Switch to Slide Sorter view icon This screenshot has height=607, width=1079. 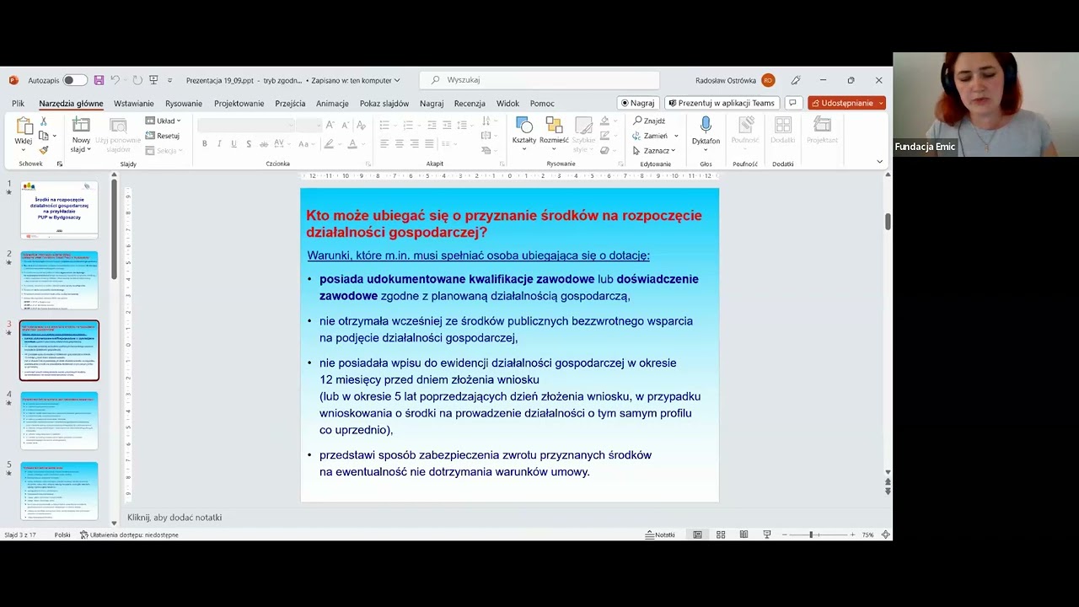click(721, 534)
